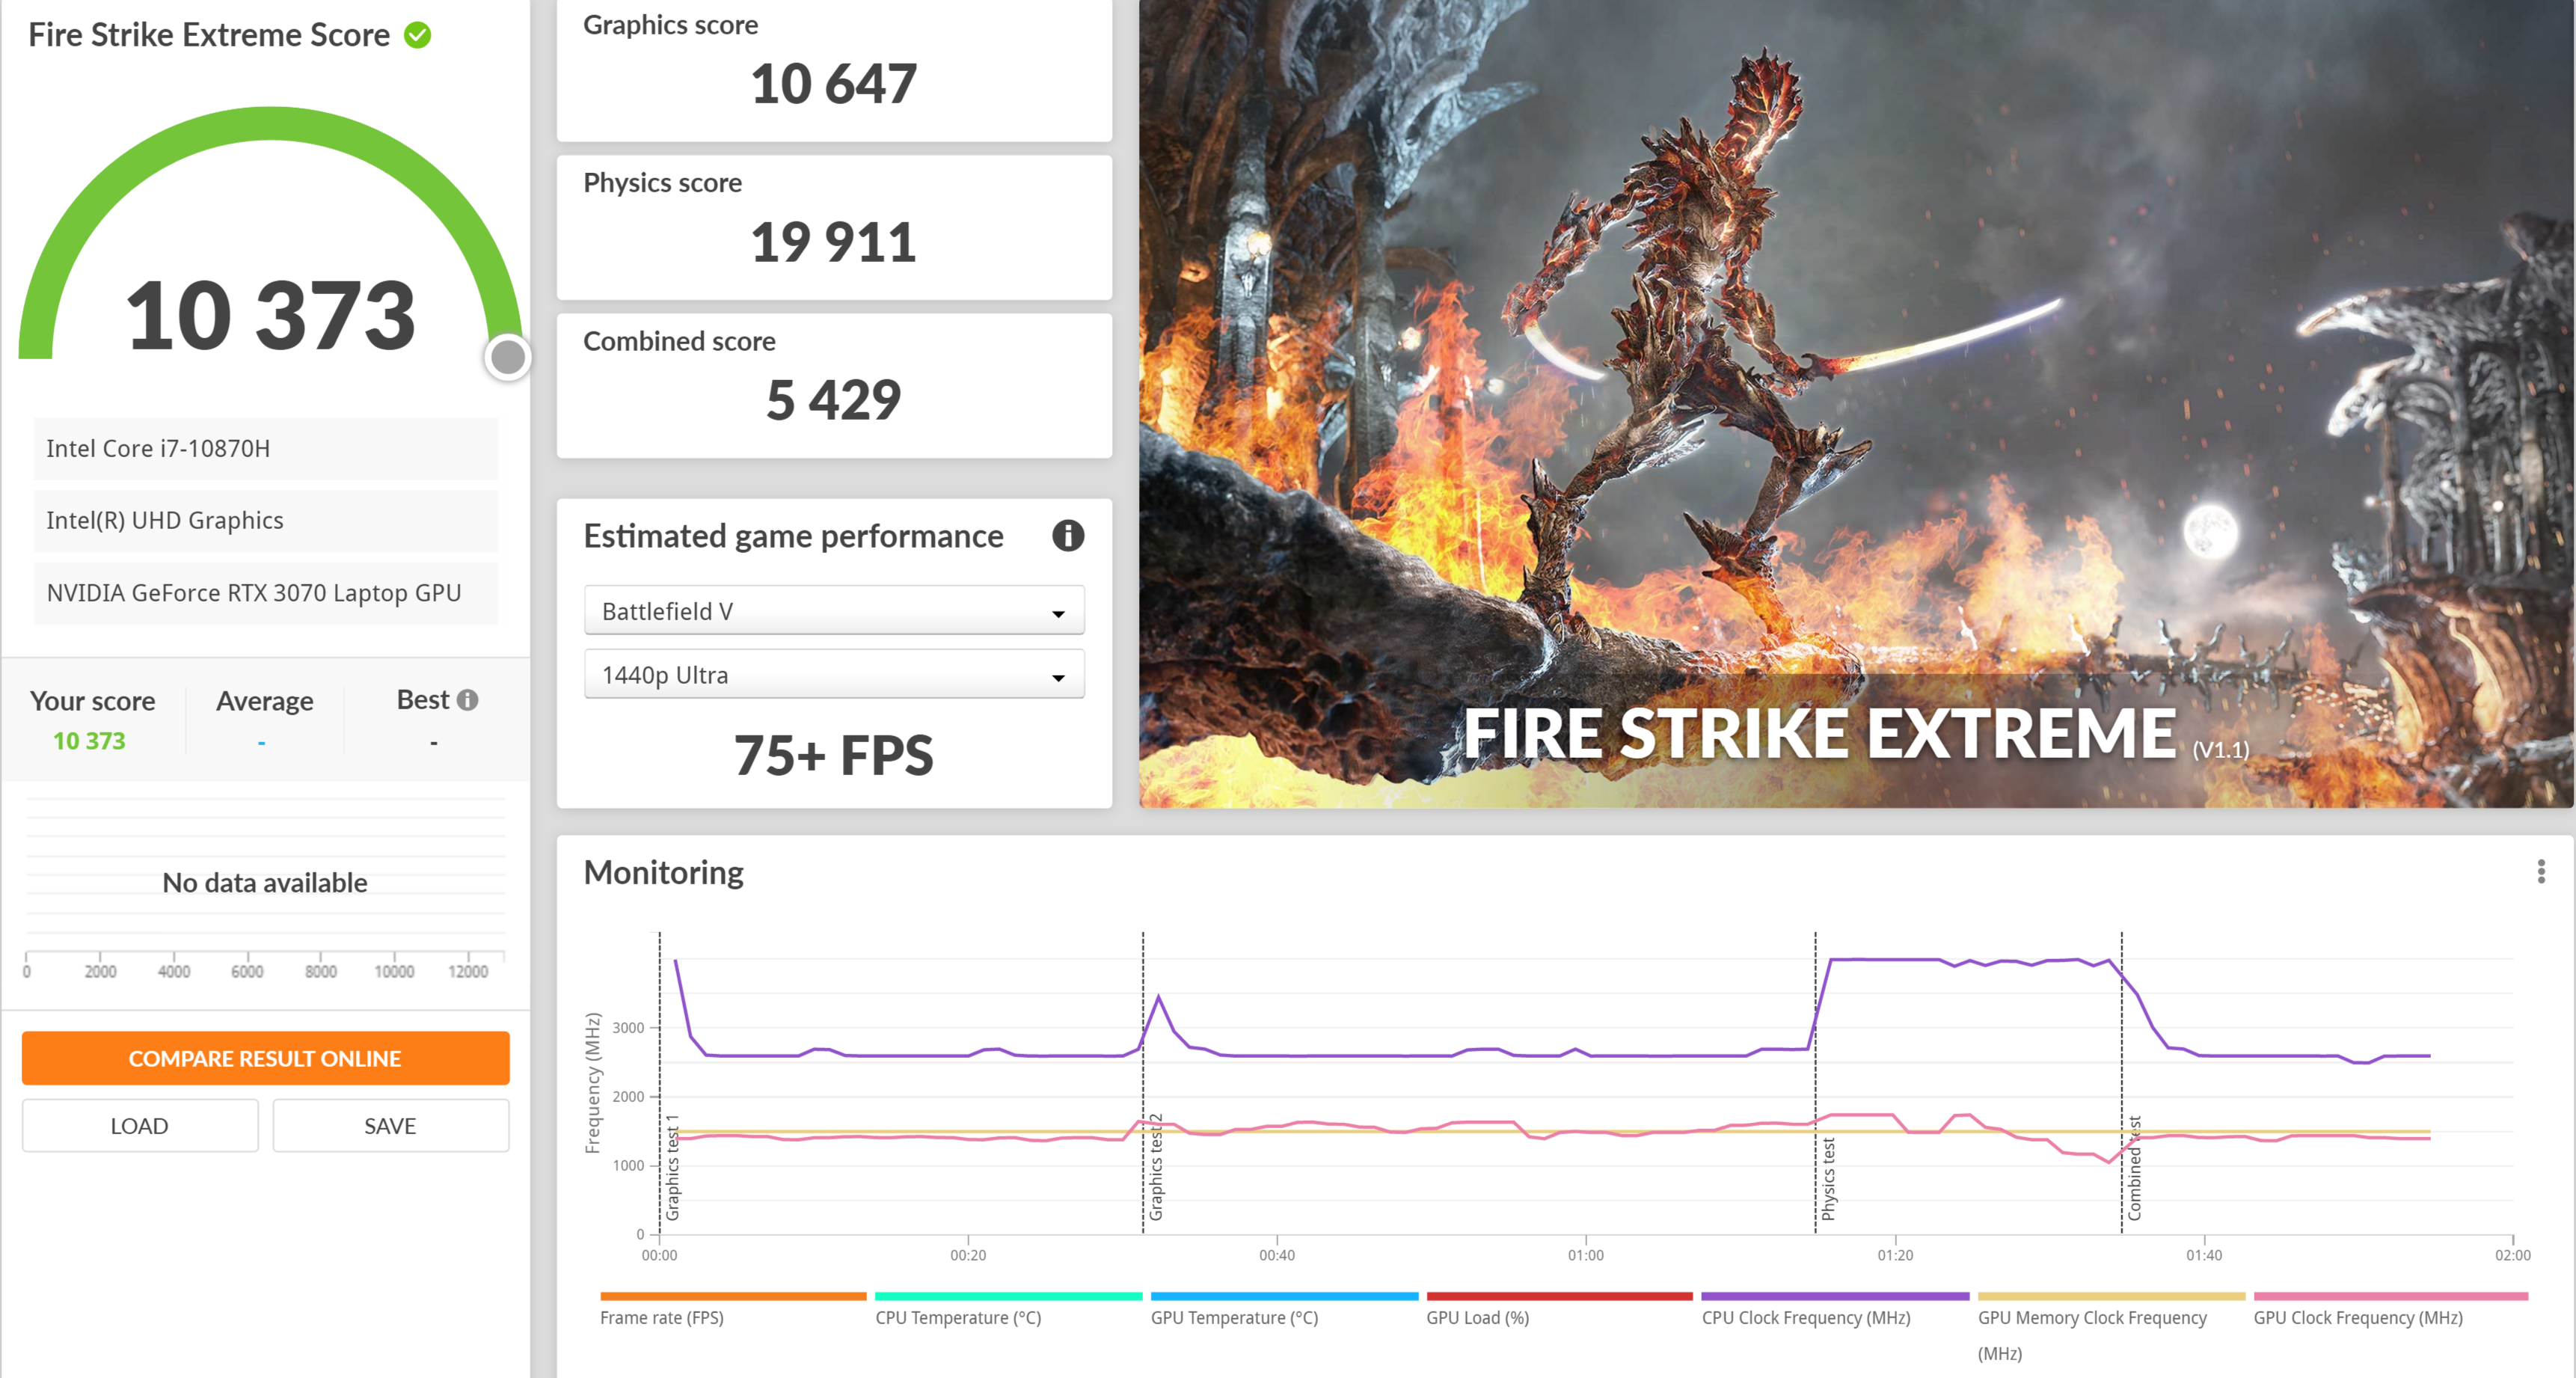Toggle the GPU Temperature legend series
The height and width of the screenshot is (1378, 2576).
point(1284,1310)
